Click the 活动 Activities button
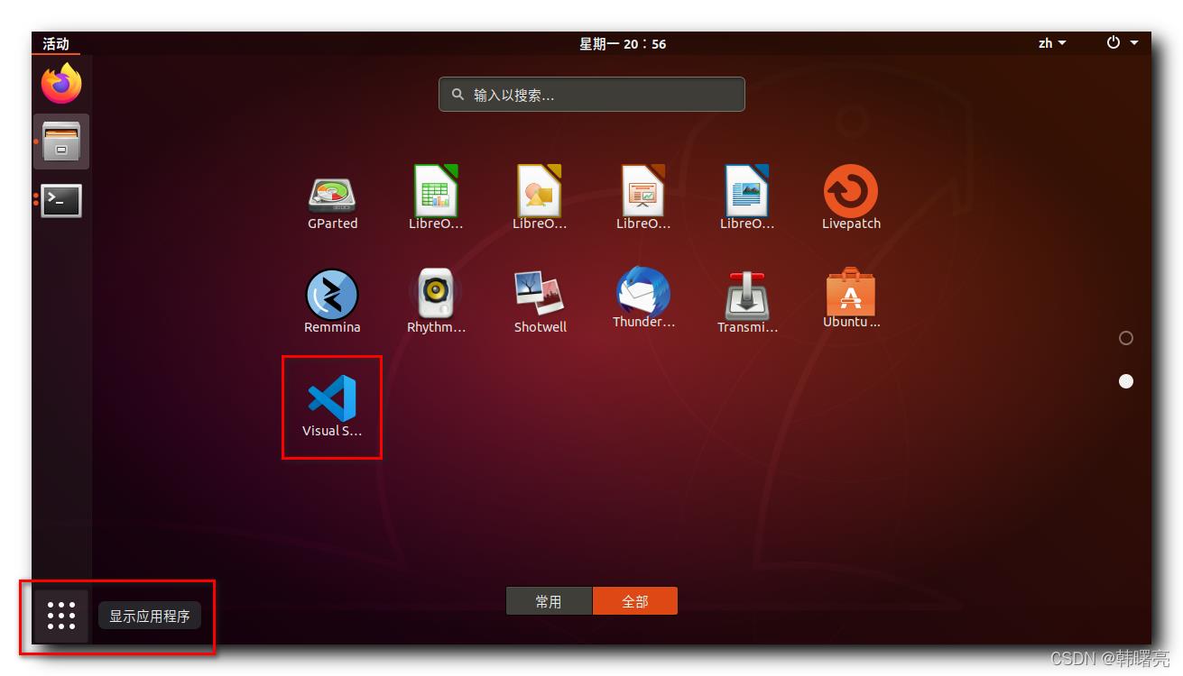 pyautogui.click(x=56, y=43)
